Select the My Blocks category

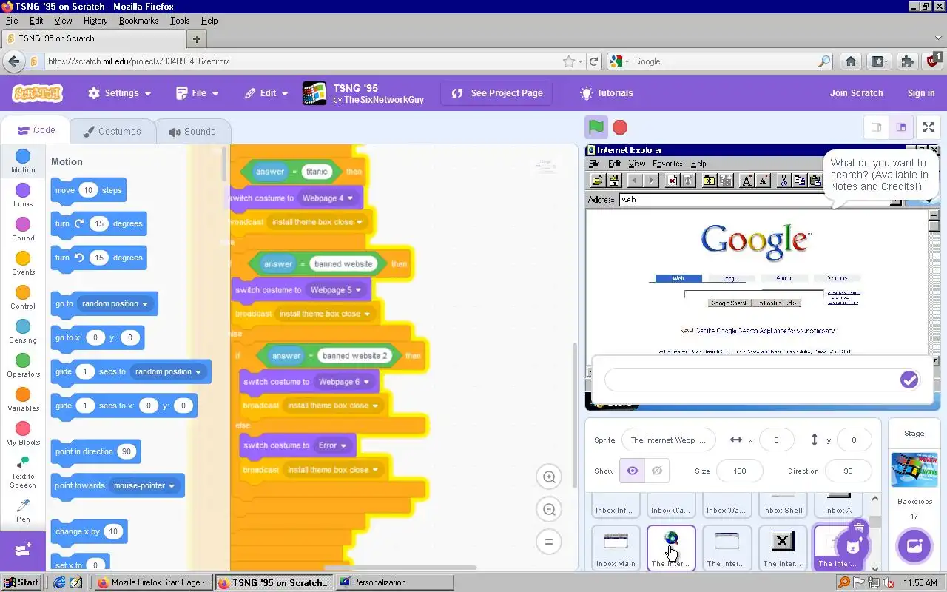23,434
